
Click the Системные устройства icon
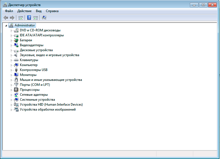point(16,100)
